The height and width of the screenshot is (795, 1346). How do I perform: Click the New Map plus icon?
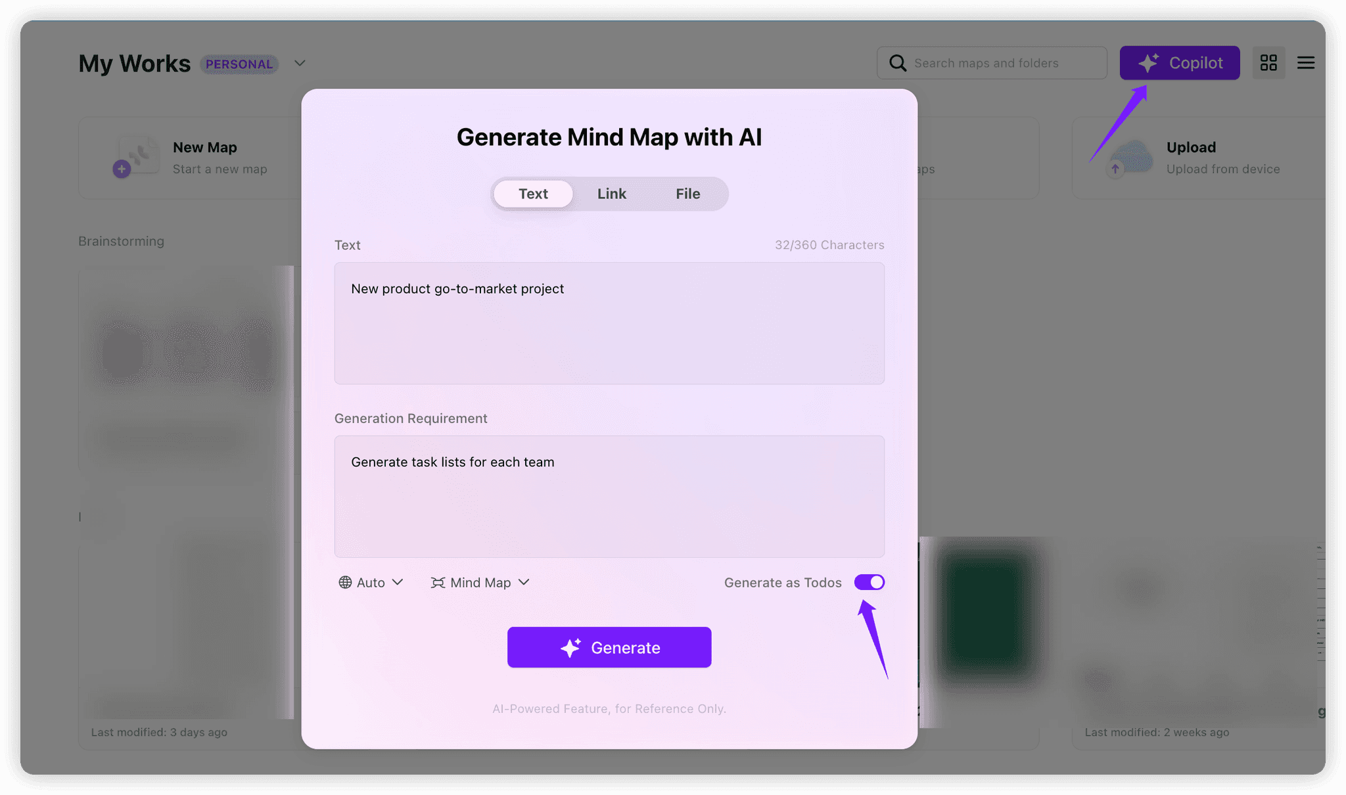pyautogui.click(x=121, y=169)
